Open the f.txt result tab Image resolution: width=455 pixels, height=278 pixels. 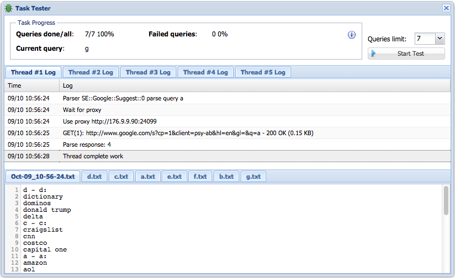pyautogui.click(x=200, y=177)
